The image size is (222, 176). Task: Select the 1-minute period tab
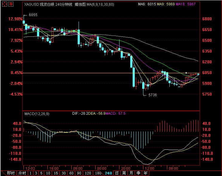(31, 173)
